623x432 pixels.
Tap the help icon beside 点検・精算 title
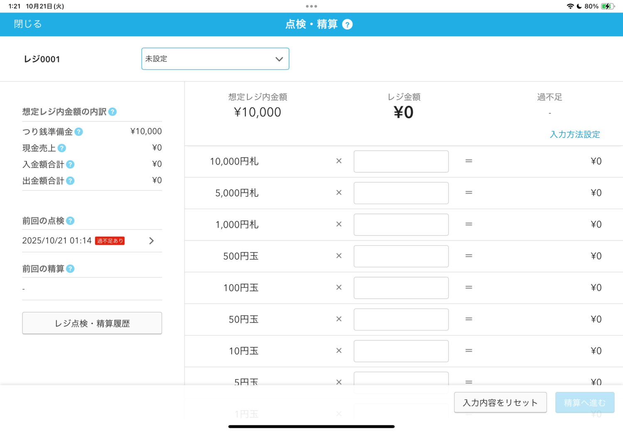[347, 24]
